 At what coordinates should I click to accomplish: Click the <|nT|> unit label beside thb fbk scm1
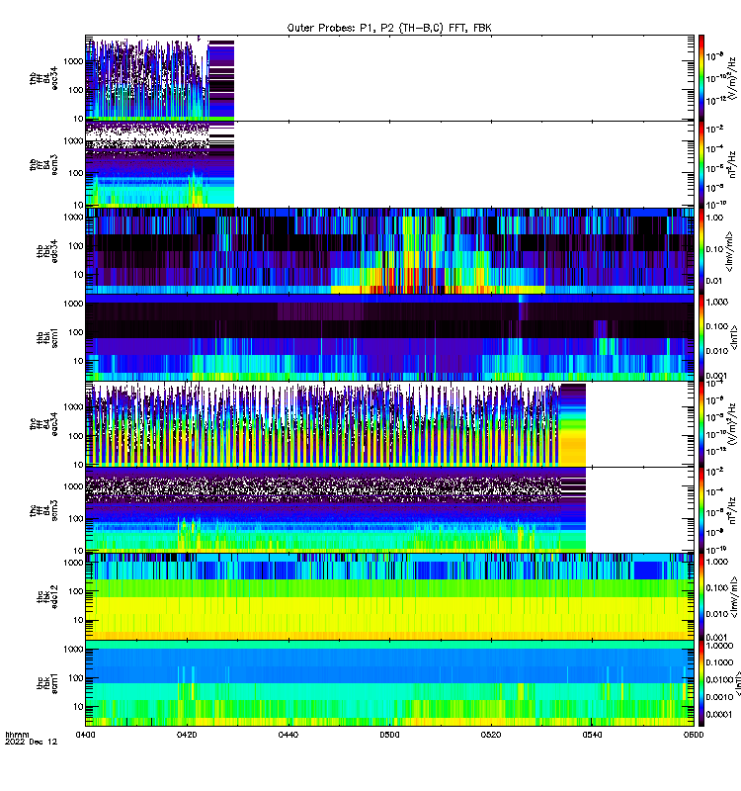pos(735,337)
